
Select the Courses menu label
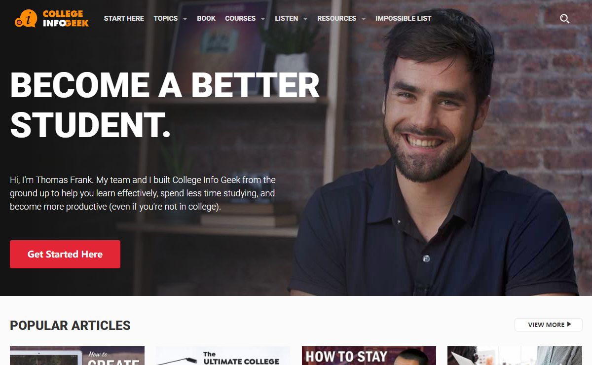pyautogui.click(x=240, y=18)
